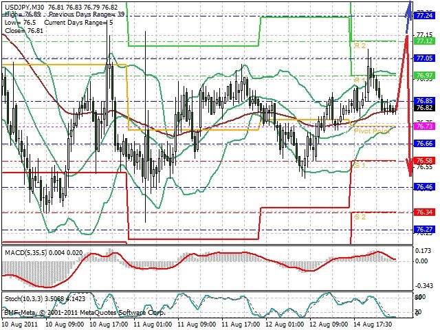Select the blue 76.85 price level tag
This screenshot has height=330, width=440.
pos(425,101)
